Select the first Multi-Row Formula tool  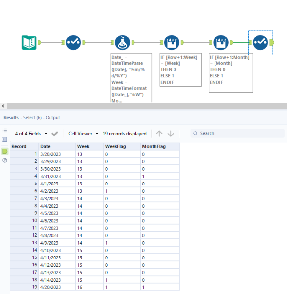pos(172,43)
